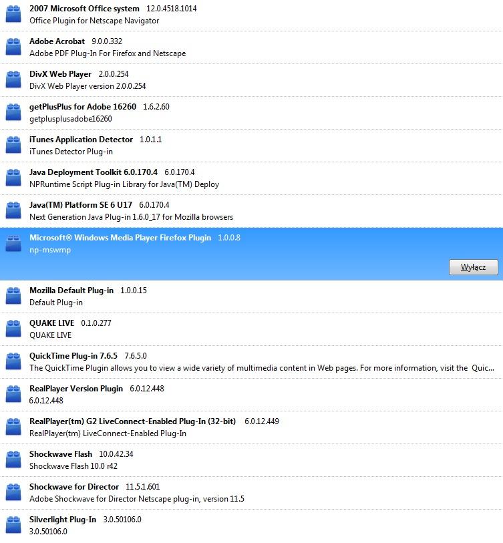
Task: Click version number 7.6.5.0
Action: tap(136, 355)
